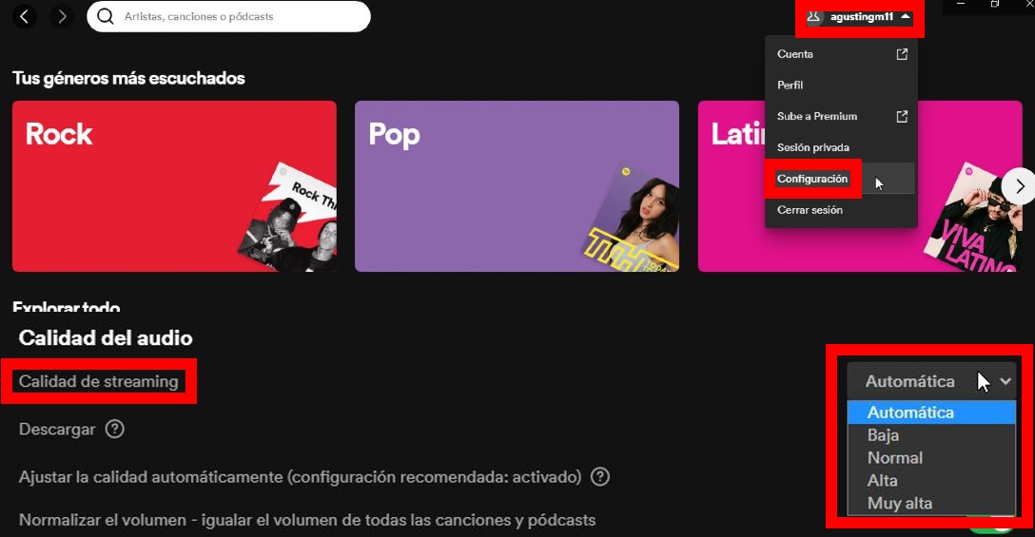
Task: Open the Pop genre card
Action: point(517,186)
